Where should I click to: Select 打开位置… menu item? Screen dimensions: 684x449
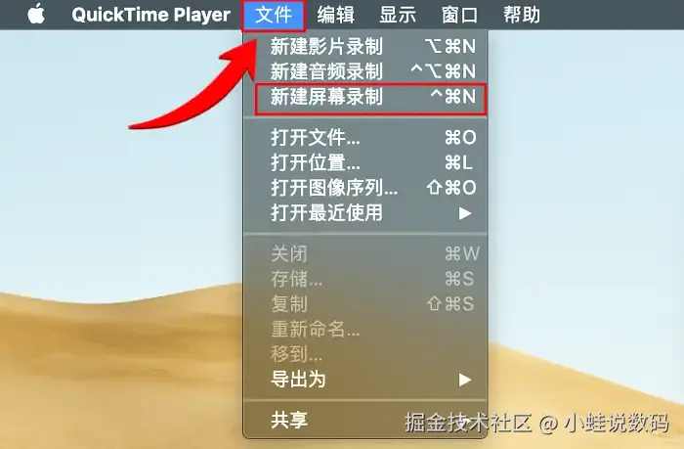(365, 163)
